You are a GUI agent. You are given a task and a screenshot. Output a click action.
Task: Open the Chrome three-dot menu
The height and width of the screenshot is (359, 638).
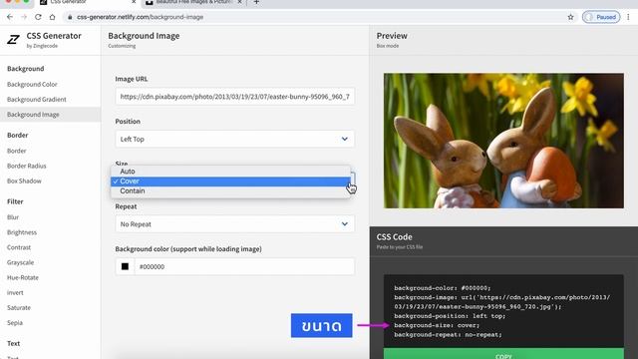[x=628, y=17]
